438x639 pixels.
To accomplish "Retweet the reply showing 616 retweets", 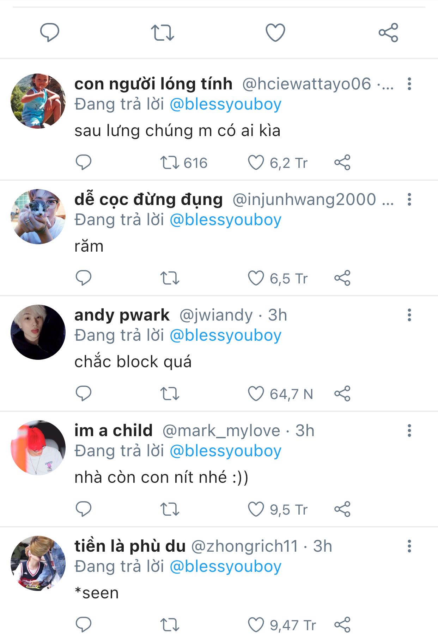I will [170, 163].
